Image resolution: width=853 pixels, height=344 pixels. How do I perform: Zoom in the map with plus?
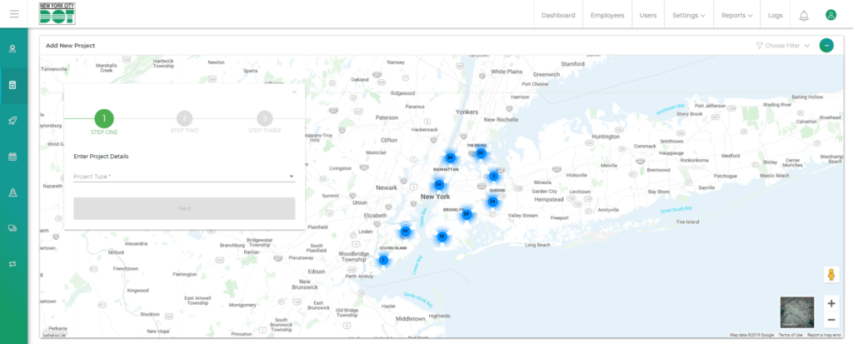pos(831,303)
